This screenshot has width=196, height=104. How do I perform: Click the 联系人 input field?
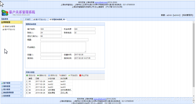click(51, 32)
